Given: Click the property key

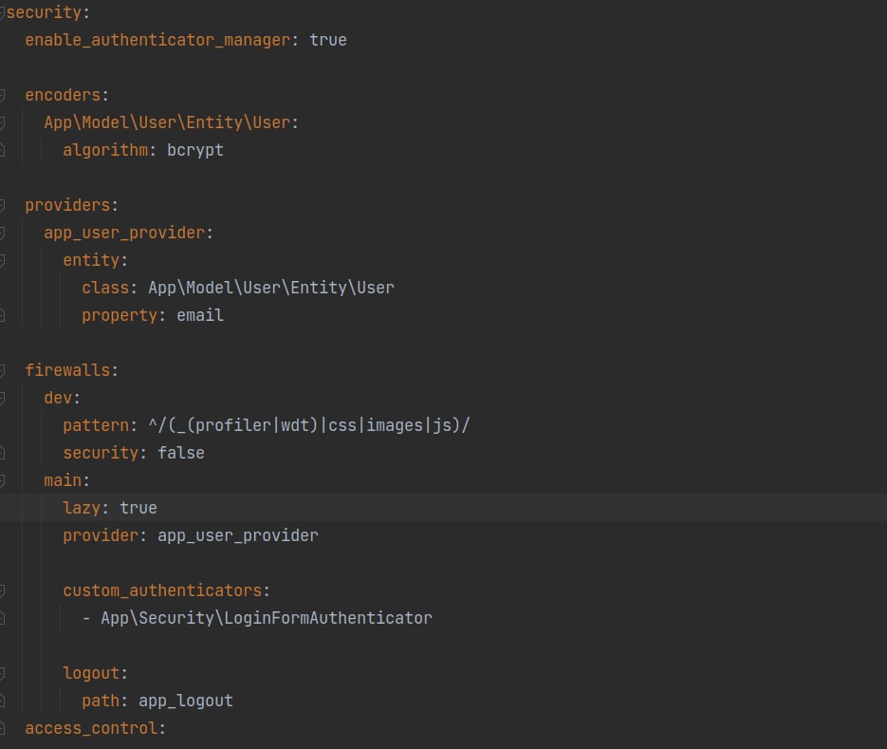Looking at the screenshot, I should pyautogui.click(x=120, y=316).
